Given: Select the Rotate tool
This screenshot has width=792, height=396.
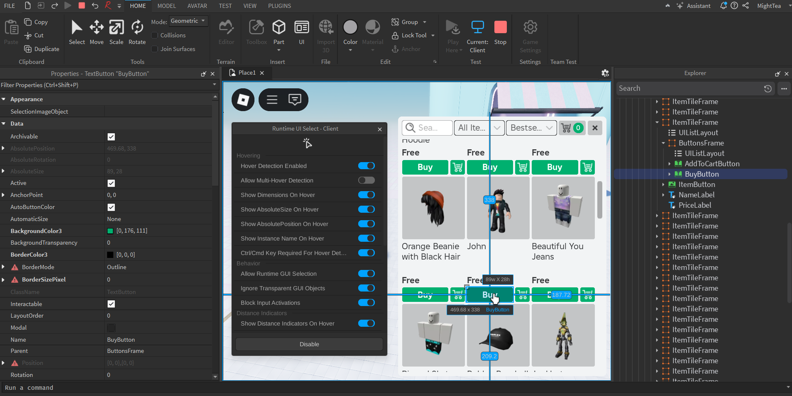Looking at the screenshot, I should tap(137, 32).
